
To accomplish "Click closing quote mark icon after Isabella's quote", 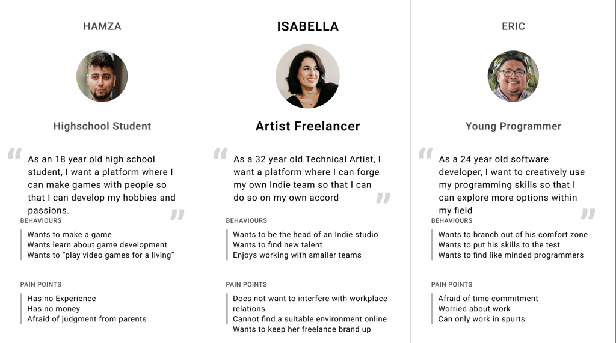I will point(383,198).
